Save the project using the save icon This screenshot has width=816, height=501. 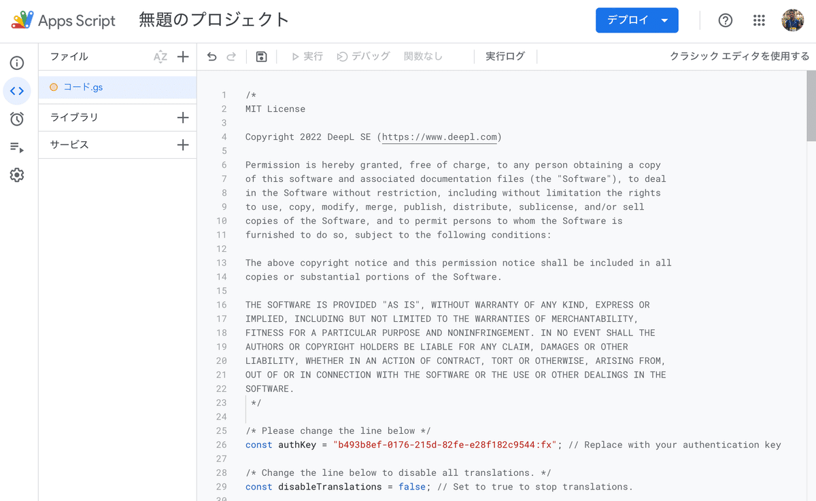tap(261, 56)
